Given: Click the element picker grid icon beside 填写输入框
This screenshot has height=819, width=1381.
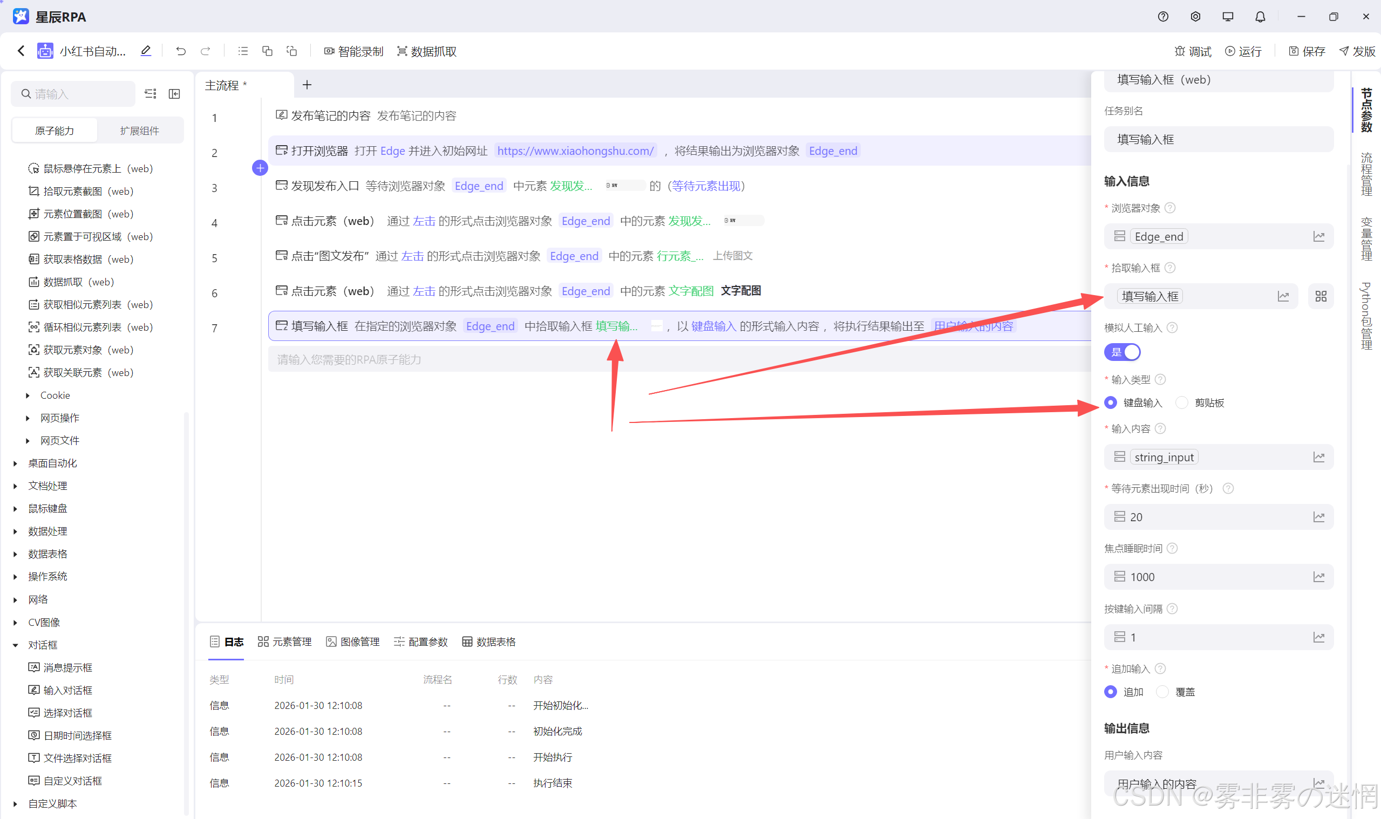Looking at the screenshot, I should click(x=1320, y=296).
